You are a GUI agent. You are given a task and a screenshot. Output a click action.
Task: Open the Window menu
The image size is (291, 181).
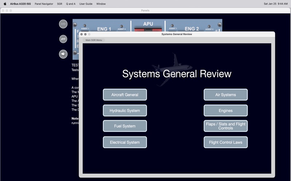101,4
